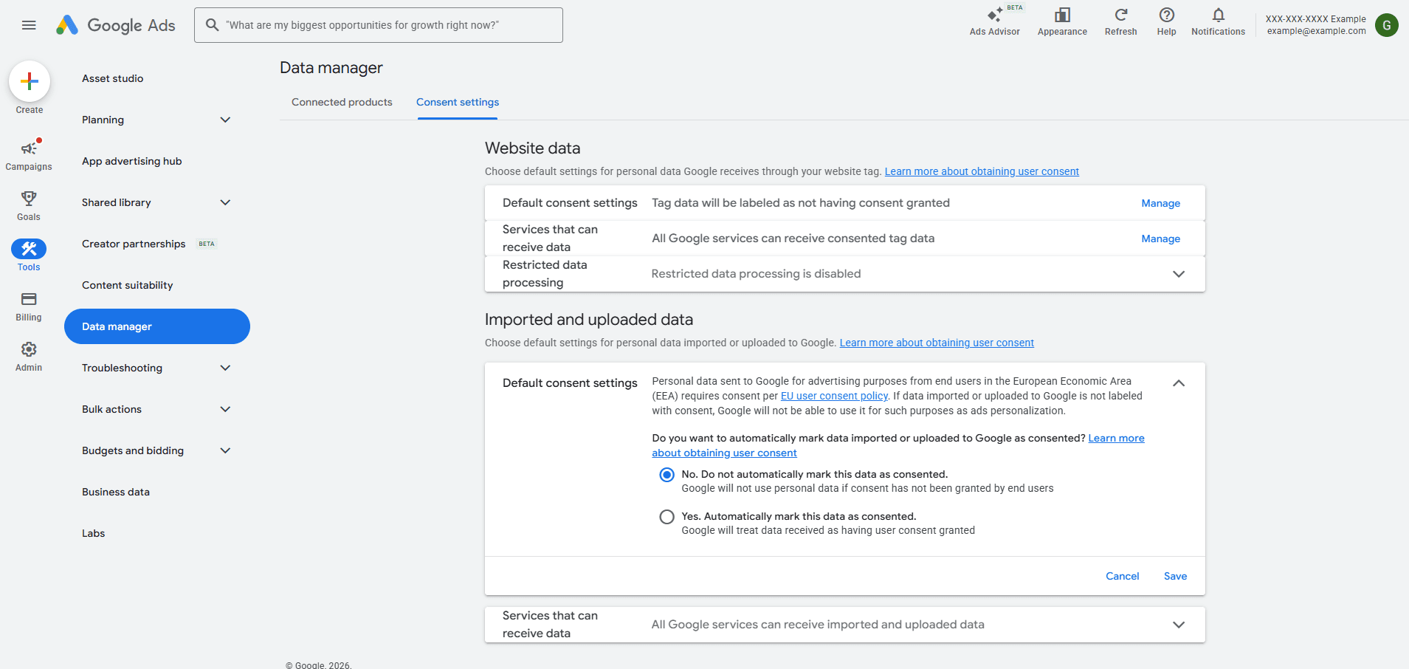Click the search bar asking about growth opportunities
The image size is (1409, 669).
point(378,24)
